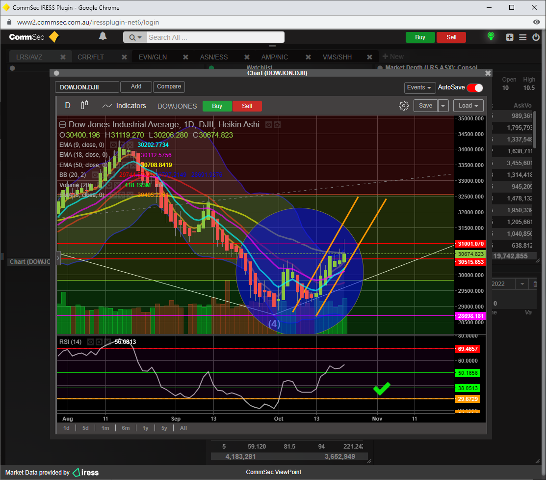Click Chrome's eye icon in address bar
This screenshot has height=480, width=546.
pos(537,22)
